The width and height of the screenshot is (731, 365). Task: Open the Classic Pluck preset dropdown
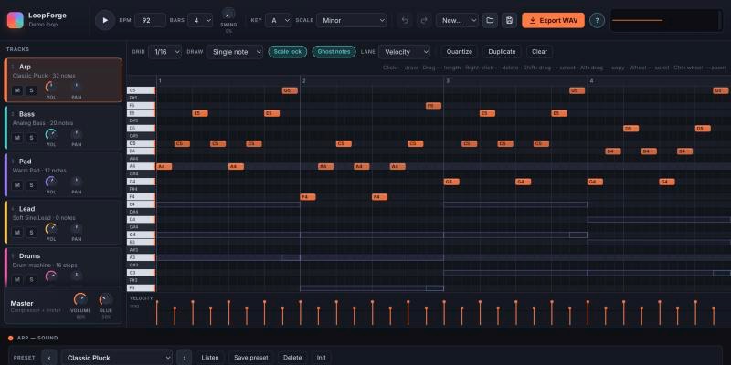coord(117,358)
